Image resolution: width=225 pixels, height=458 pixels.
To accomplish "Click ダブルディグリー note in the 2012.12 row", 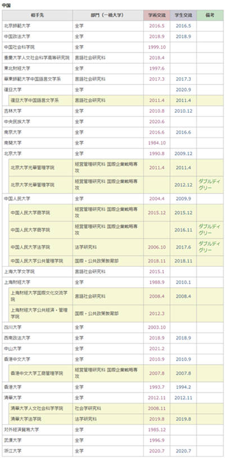I will coord(209,184).
